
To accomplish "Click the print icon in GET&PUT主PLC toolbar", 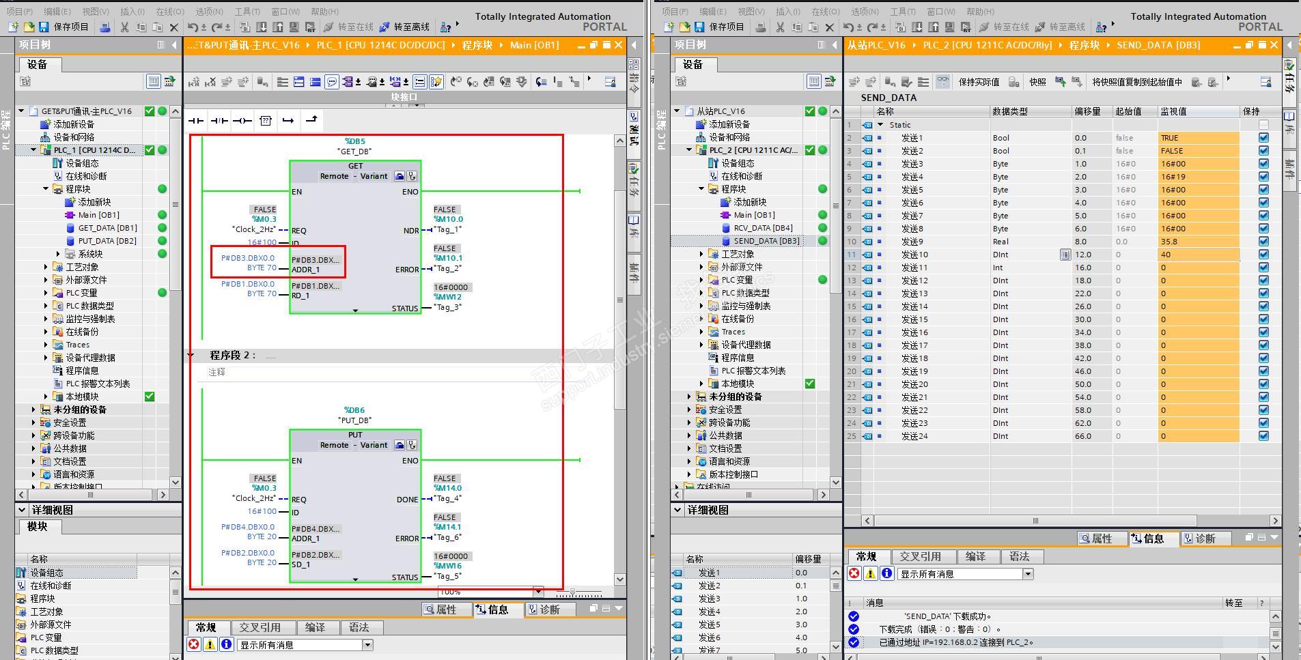I will pyautogui.click(x=105, y=27).
